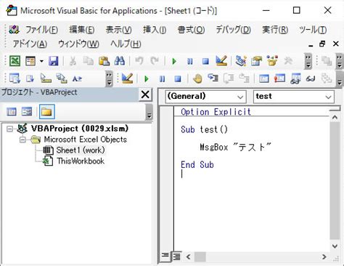
Task: Save the project with the floppy disk icon
Action: click(x=53, y=61)
